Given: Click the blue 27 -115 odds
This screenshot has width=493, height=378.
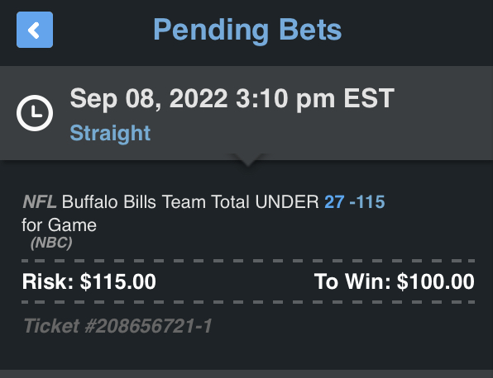Looking at the screenshot, I should [355, 201].
